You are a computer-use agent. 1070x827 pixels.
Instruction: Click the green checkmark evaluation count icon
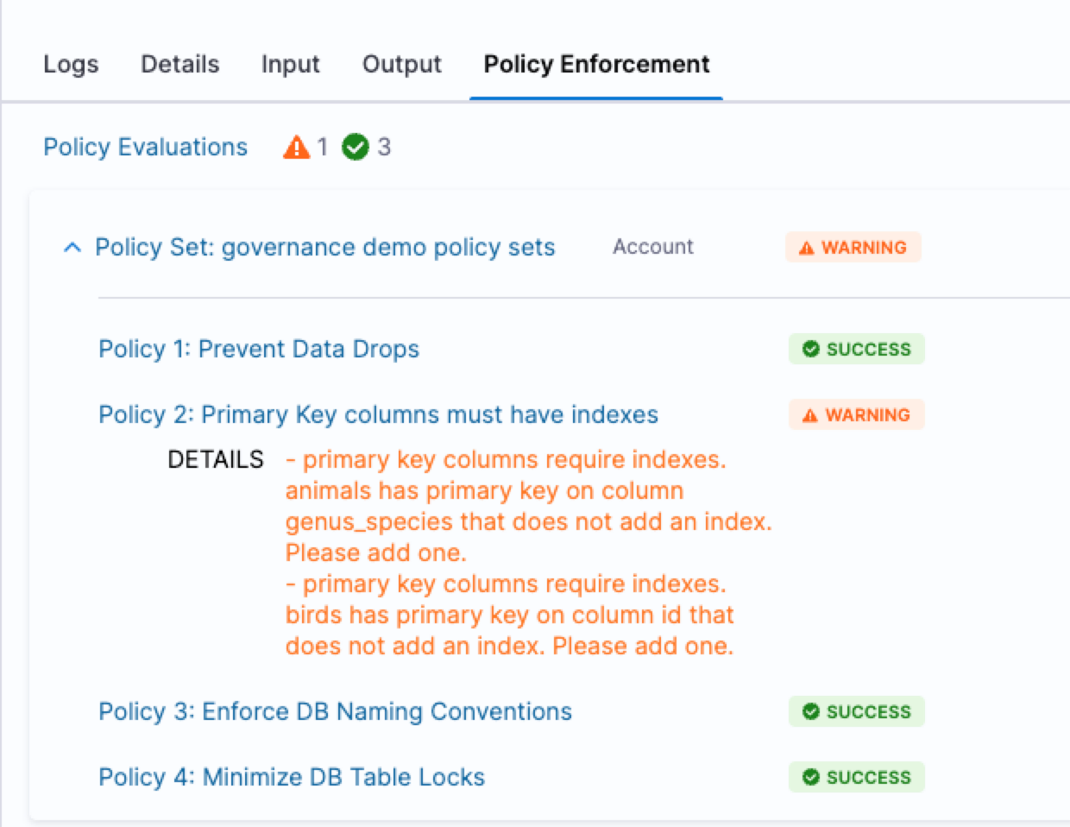pyautogui.click(x=356, y=148)
